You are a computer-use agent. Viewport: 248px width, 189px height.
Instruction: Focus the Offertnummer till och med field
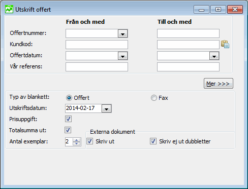coord(188,33)
